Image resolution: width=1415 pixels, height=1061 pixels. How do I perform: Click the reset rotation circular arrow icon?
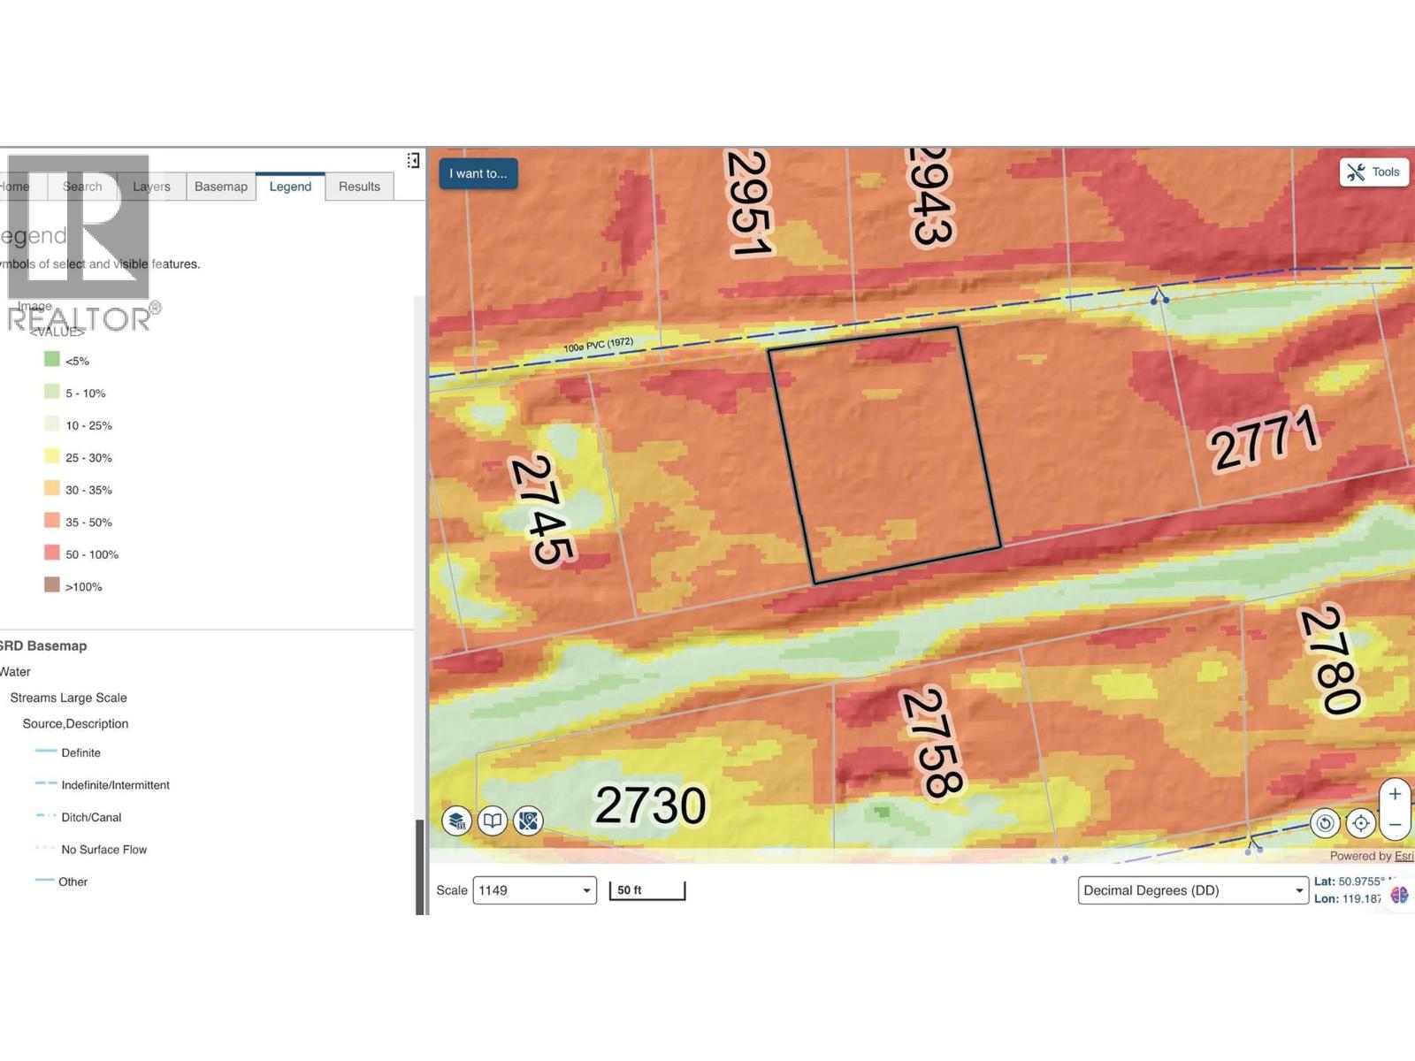pos(1325,824)
